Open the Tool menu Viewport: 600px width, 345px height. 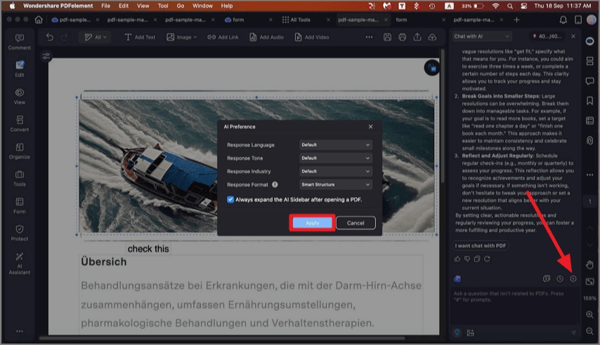pyautogui.click(x=163, y=6)
